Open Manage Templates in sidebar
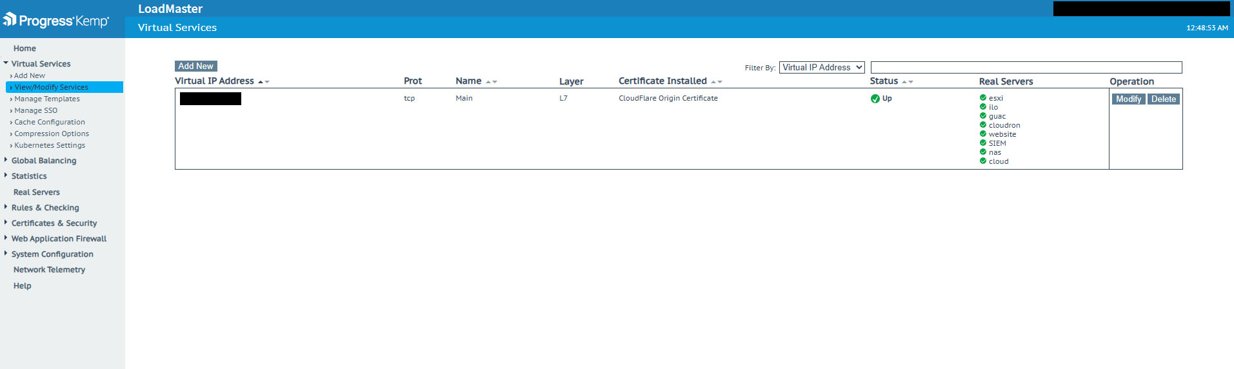The image size is (1234, 369). click(x=47, y=99)
